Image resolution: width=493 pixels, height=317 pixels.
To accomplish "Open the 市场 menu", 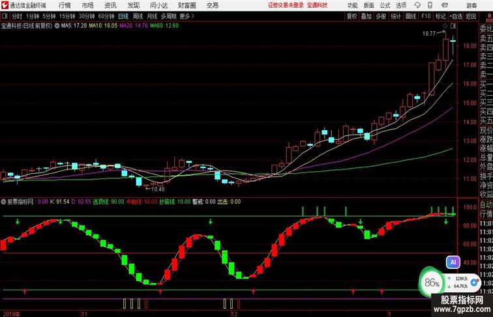I will (x=87, y=5).
